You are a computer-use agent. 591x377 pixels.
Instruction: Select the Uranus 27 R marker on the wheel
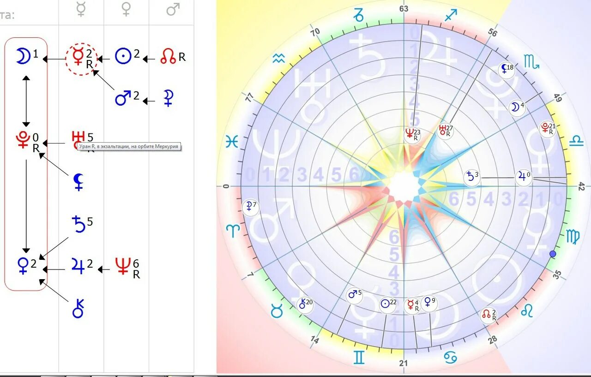445,130
